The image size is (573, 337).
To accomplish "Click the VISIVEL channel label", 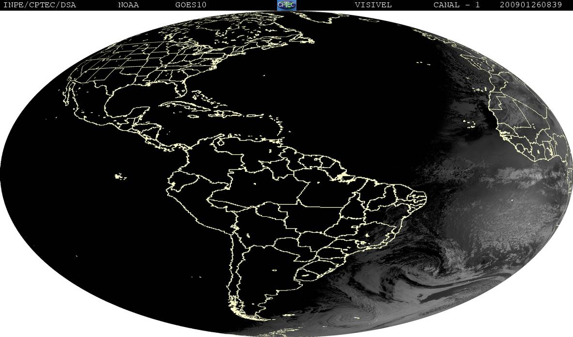I will click(373, 5).
